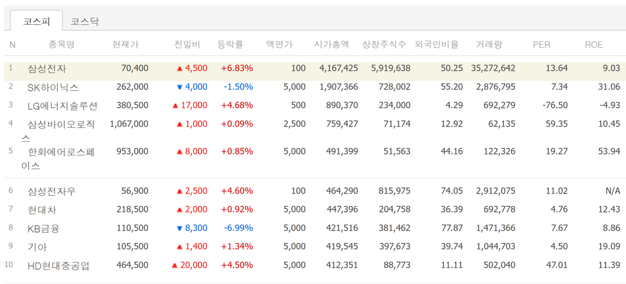
Task: Click the 종목명 column header
Action: click(62, 44)
